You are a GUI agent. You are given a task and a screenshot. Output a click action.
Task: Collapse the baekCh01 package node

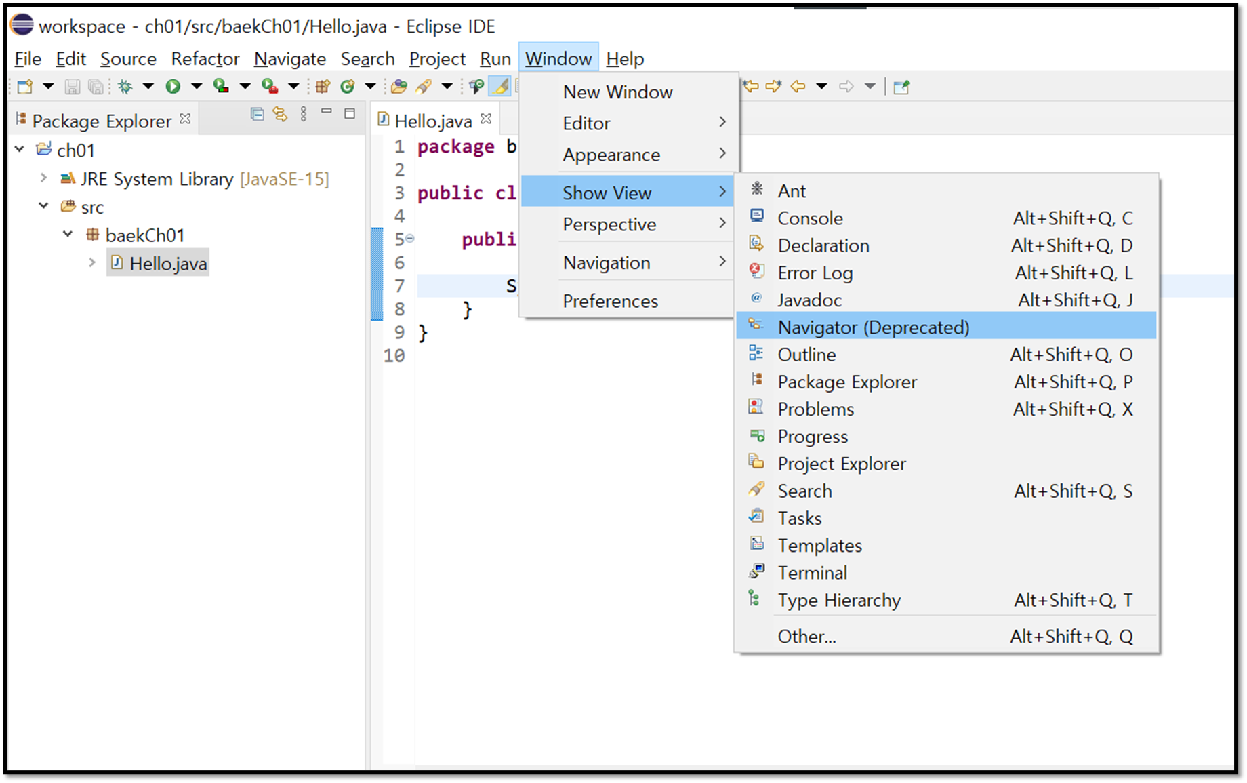[x=68, y=234]
